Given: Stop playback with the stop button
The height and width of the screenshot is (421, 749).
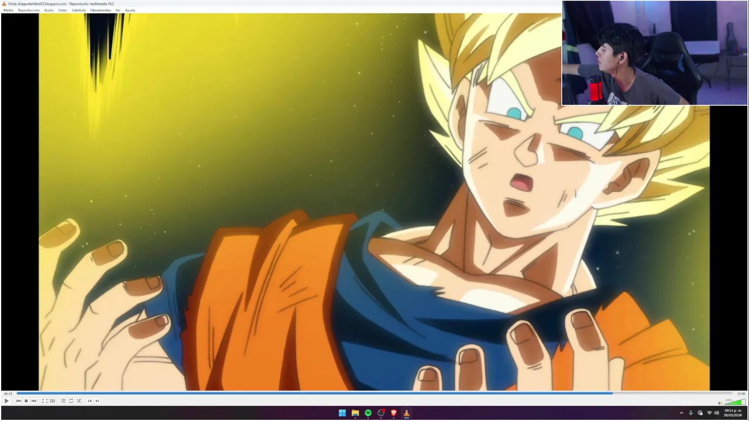Looking at the screenshot, I should 26,401.
